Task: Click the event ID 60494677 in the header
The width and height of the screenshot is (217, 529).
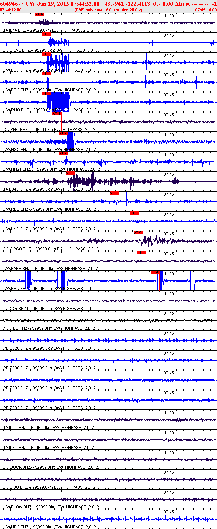Action: click(12, 4)
